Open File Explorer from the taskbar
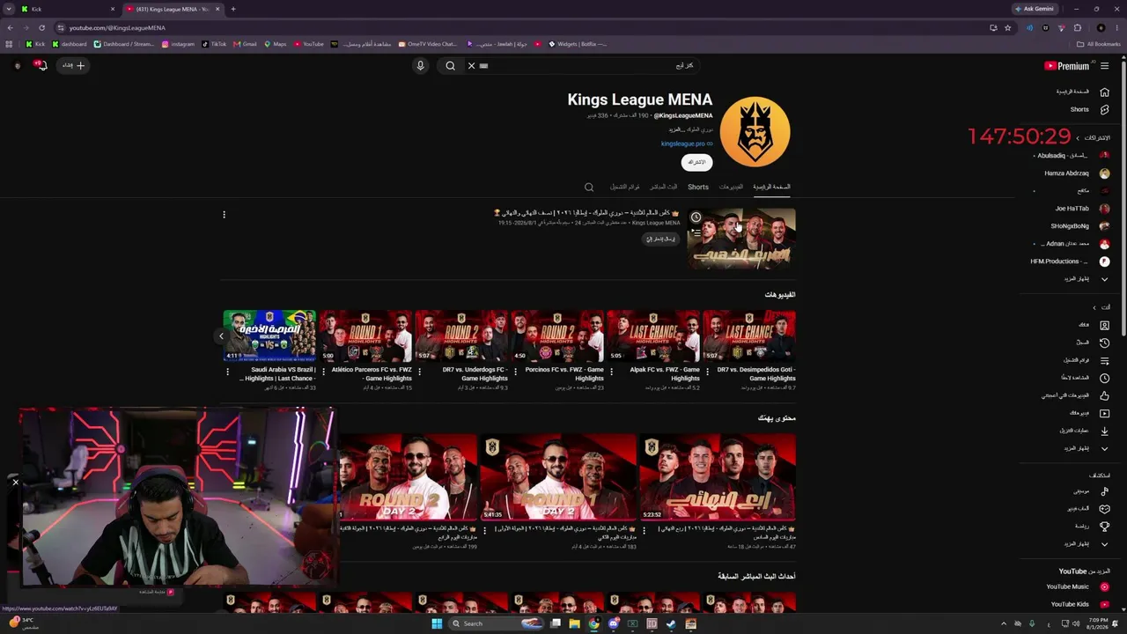This screenshot has height=634, width=1127. click(574, 623)
